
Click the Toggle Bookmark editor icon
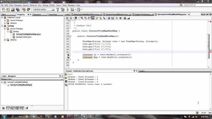(x=104, y=18)
